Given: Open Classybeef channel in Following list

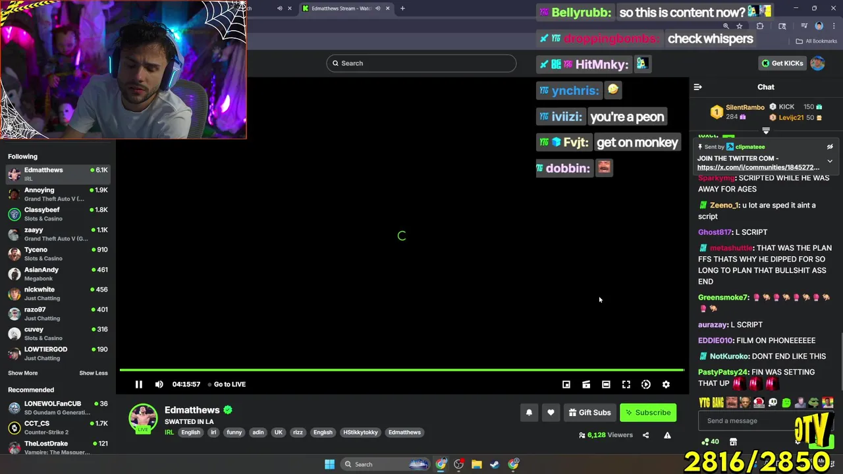Looking at the screenshot, I should [x=58, y=214].
